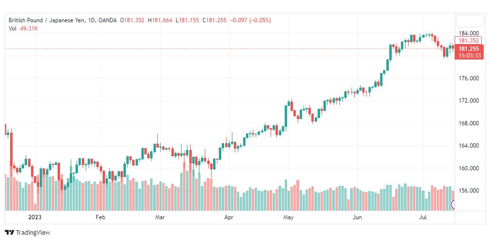Click the 1D interval label in the legend

[90, 20]
